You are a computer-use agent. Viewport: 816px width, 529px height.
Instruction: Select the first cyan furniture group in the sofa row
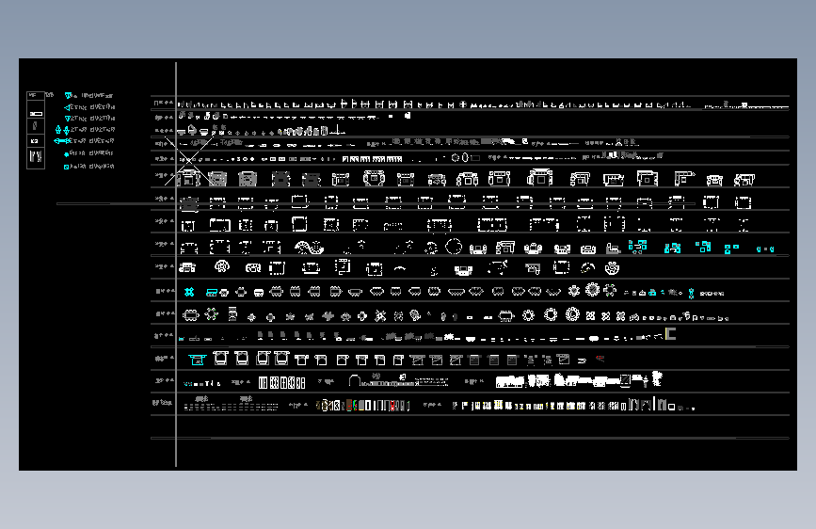tap(637, 247)
